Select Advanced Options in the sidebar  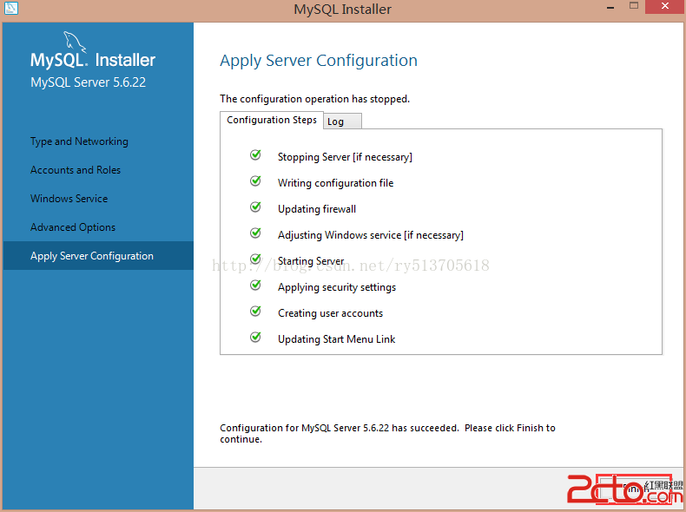pos(73,227)
